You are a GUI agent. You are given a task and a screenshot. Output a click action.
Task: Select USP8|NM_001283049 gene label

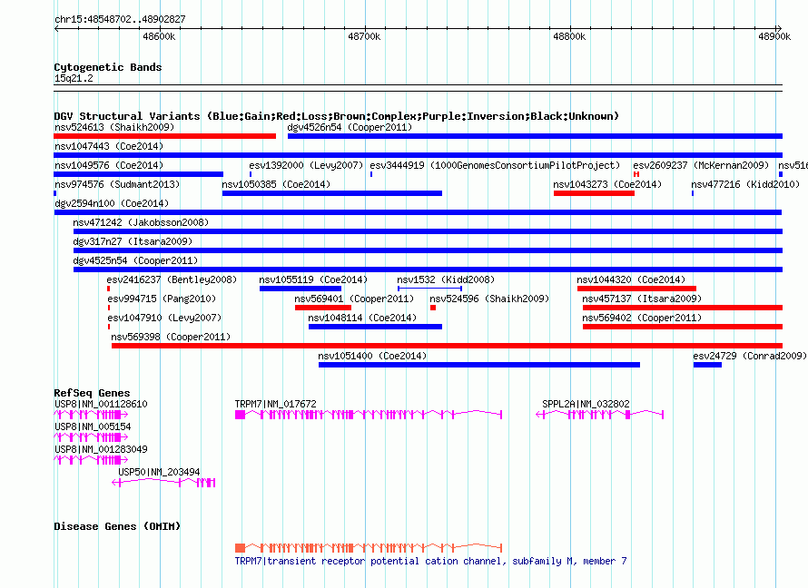pyautogui.click(x=101, y=449)
